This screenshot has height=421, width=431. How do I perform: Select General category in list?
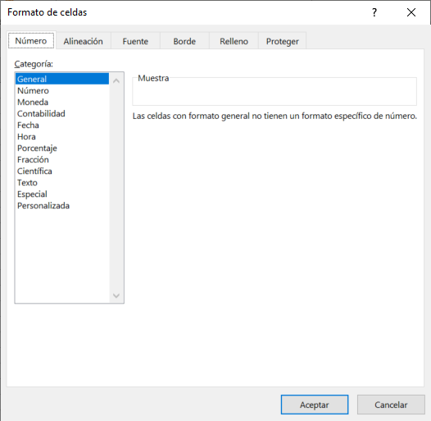(62, 79)
